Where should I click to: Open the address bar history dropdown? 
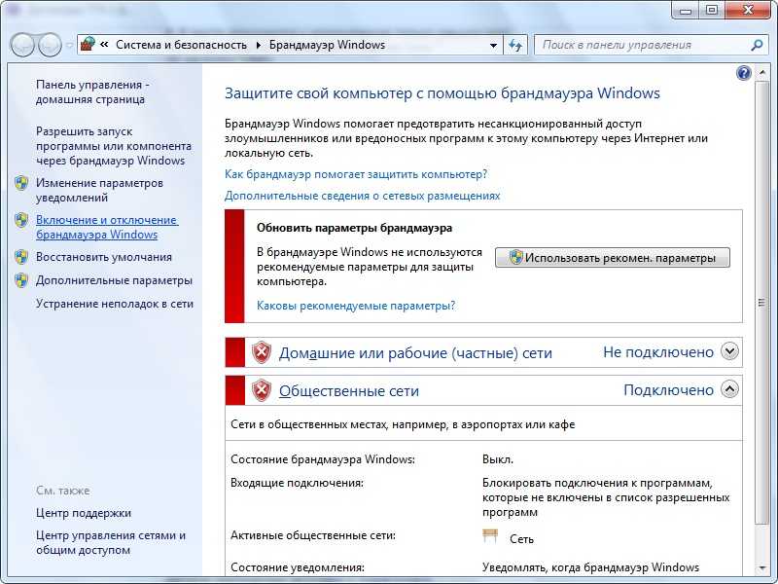[x=493, y=45]
